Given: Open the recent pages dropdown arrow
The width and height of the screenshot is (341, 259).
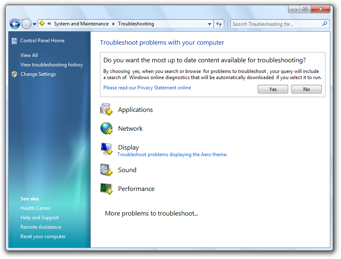Looking at the screenshot, I should coord(34,24).
